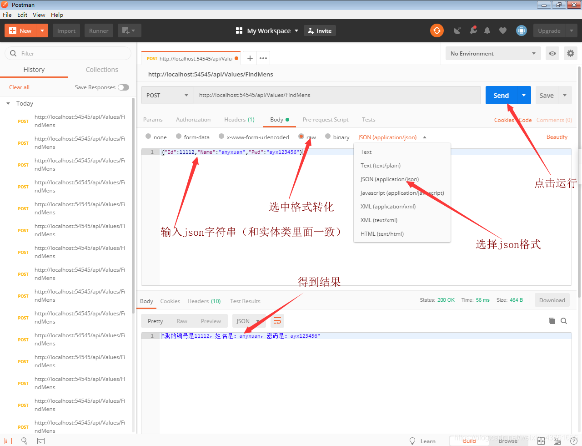Copy response to clipboard icon
582x446 pixels.
[552, 321]
